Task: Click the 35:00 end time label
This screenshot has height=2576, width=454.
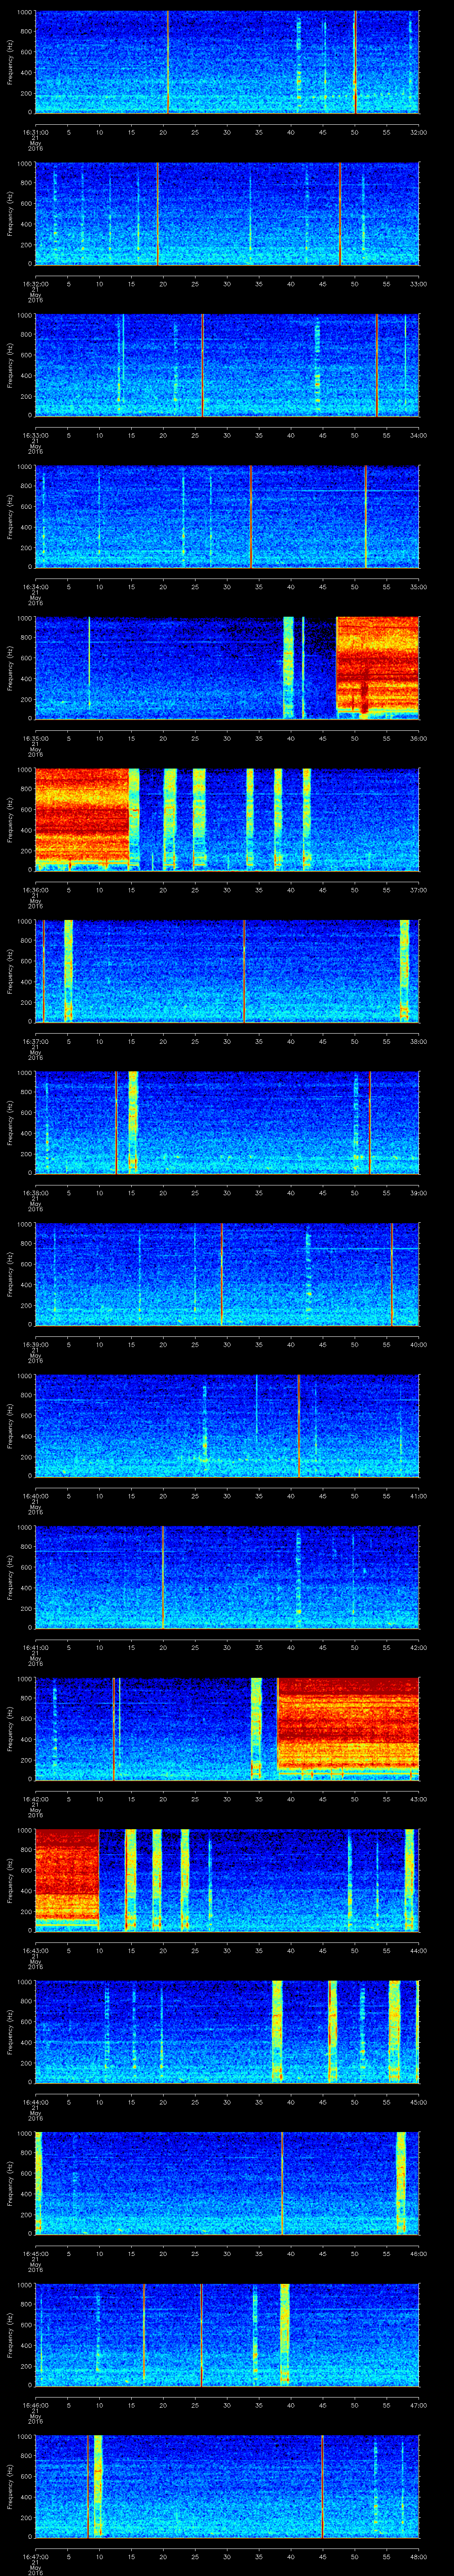Action: point(418,586)
